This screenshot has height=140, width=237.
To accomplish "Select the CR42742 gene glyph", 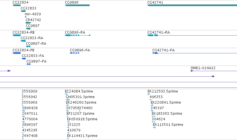I will tap(28, 23).
